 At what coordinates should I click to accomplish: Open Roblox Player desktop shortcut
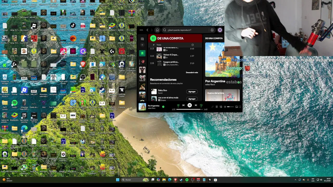coord(24,91)
